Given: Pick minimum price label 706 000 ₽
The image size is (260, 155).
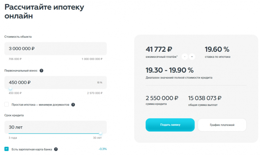Looking at the screenshot, I should (x=15, y=59).
